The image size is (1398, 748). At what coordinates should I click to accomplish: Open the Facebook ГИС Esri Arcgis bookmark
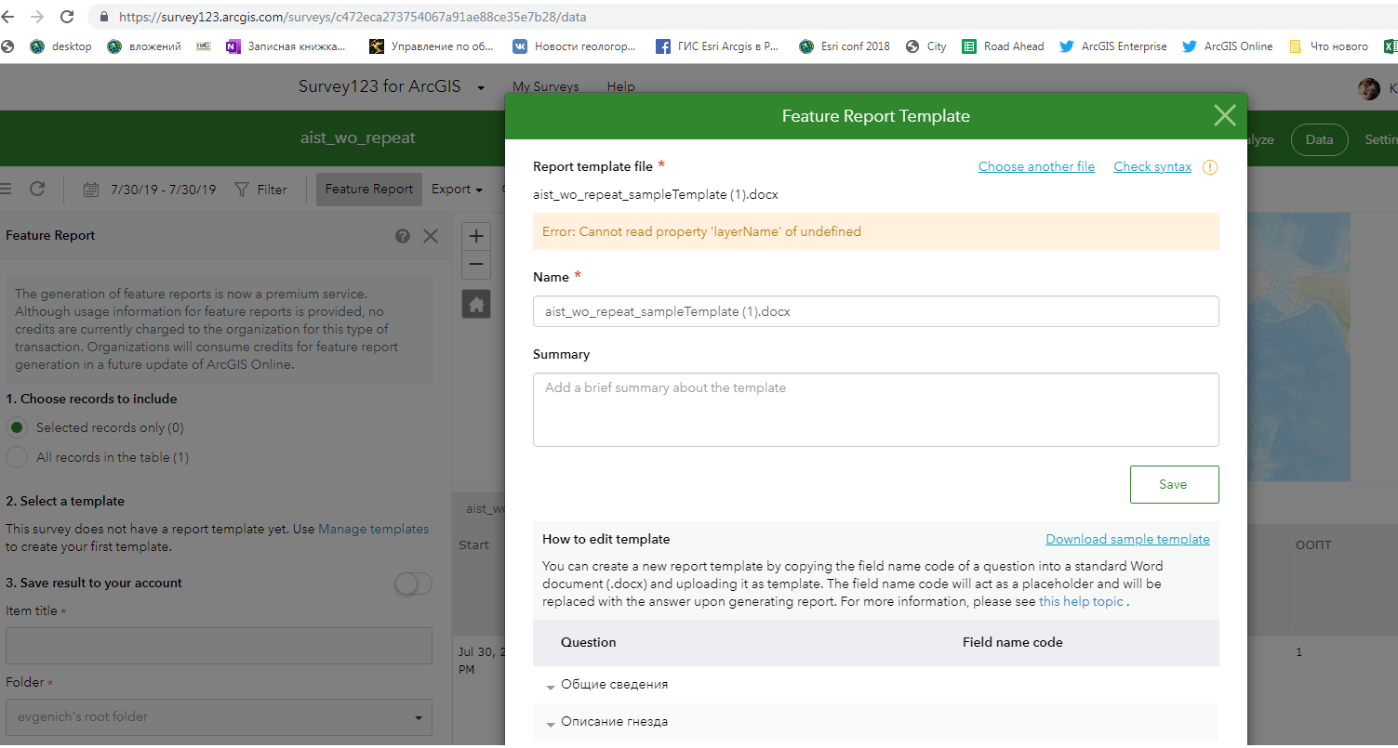coord(717,46)
